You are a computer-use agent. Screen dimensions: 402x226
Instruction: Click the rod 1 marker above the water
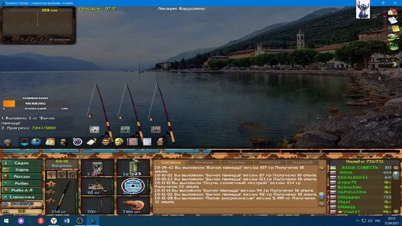coord(94,129)
